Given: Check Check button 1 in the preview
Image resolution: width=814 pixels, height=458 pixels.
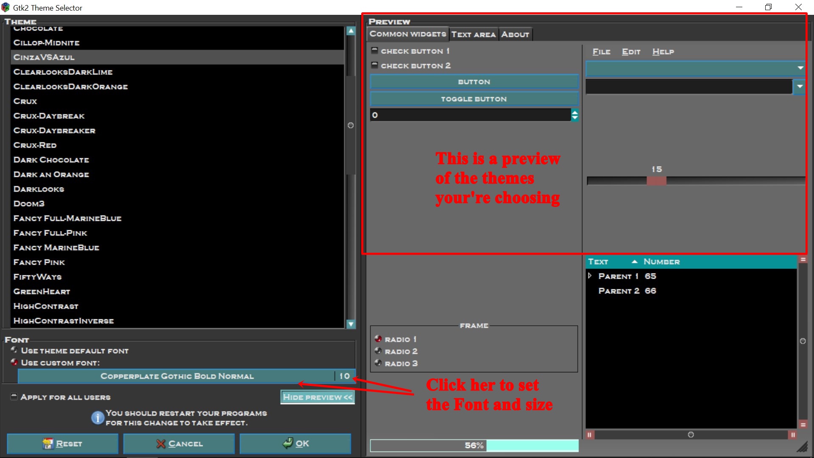Looking at the screenshot, I should tap(375, 50).
